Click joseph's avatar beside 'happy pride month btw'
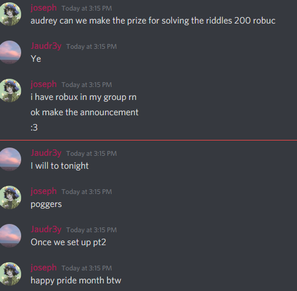This screenshot has width=297, height=291. [x=10, y=274]
